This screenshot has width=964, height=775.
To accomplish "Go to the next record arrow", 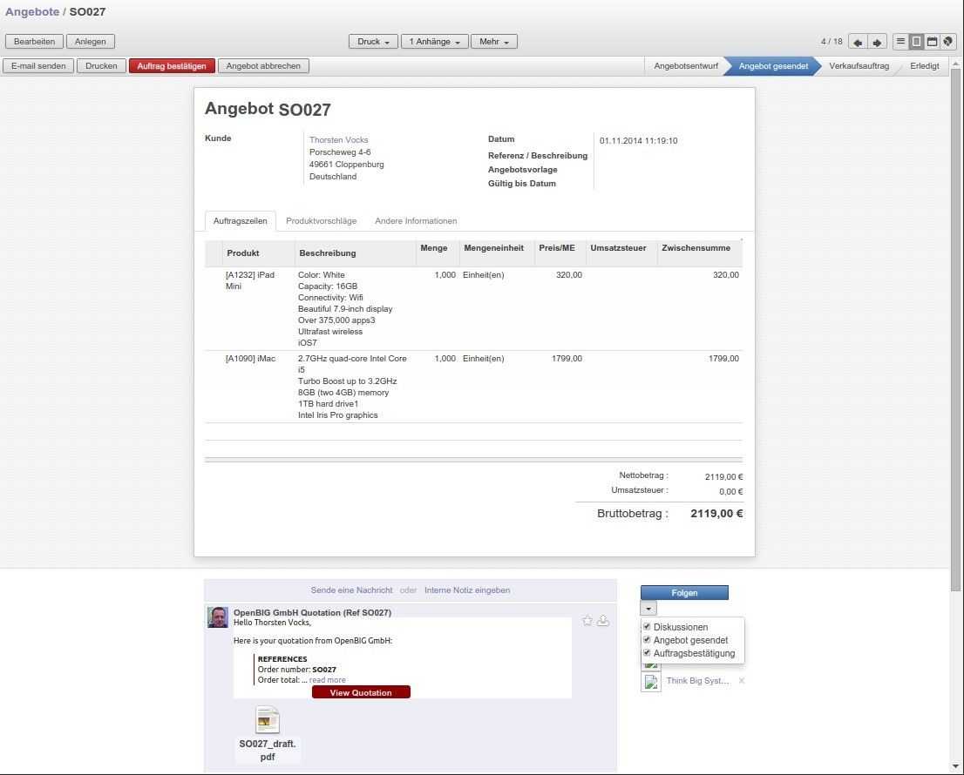I will pos(877,42).
